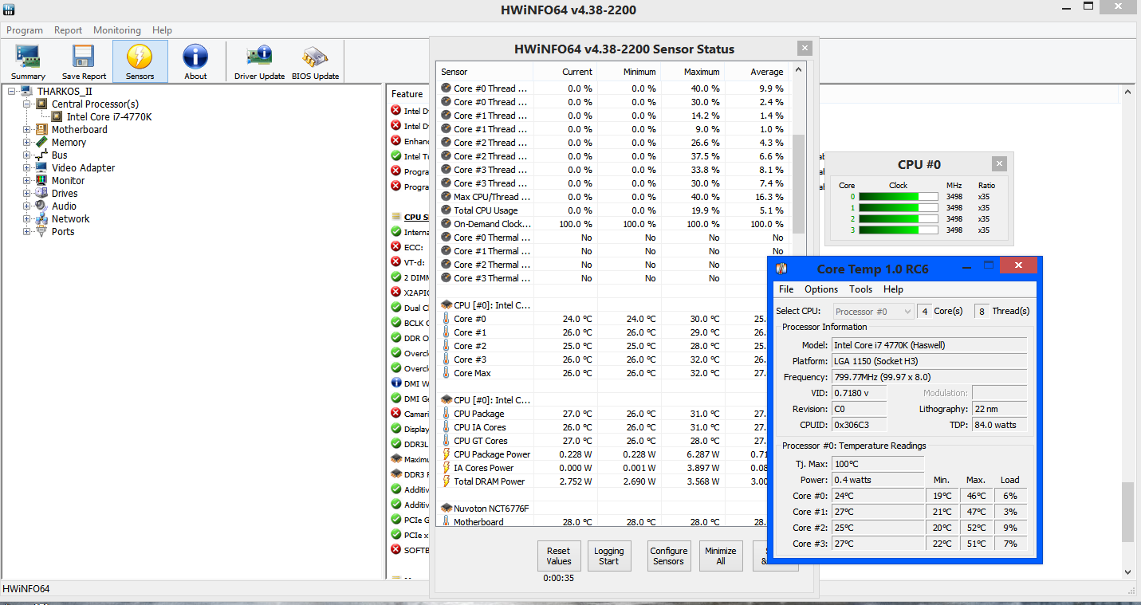1141x605 pixels.
Task: Click the lightning icon beside Total DRAM Power
Action: [446, 481]
